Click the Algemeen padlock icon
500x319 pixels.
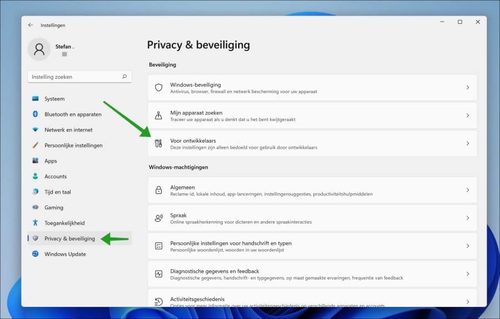[x=158, y=190]
